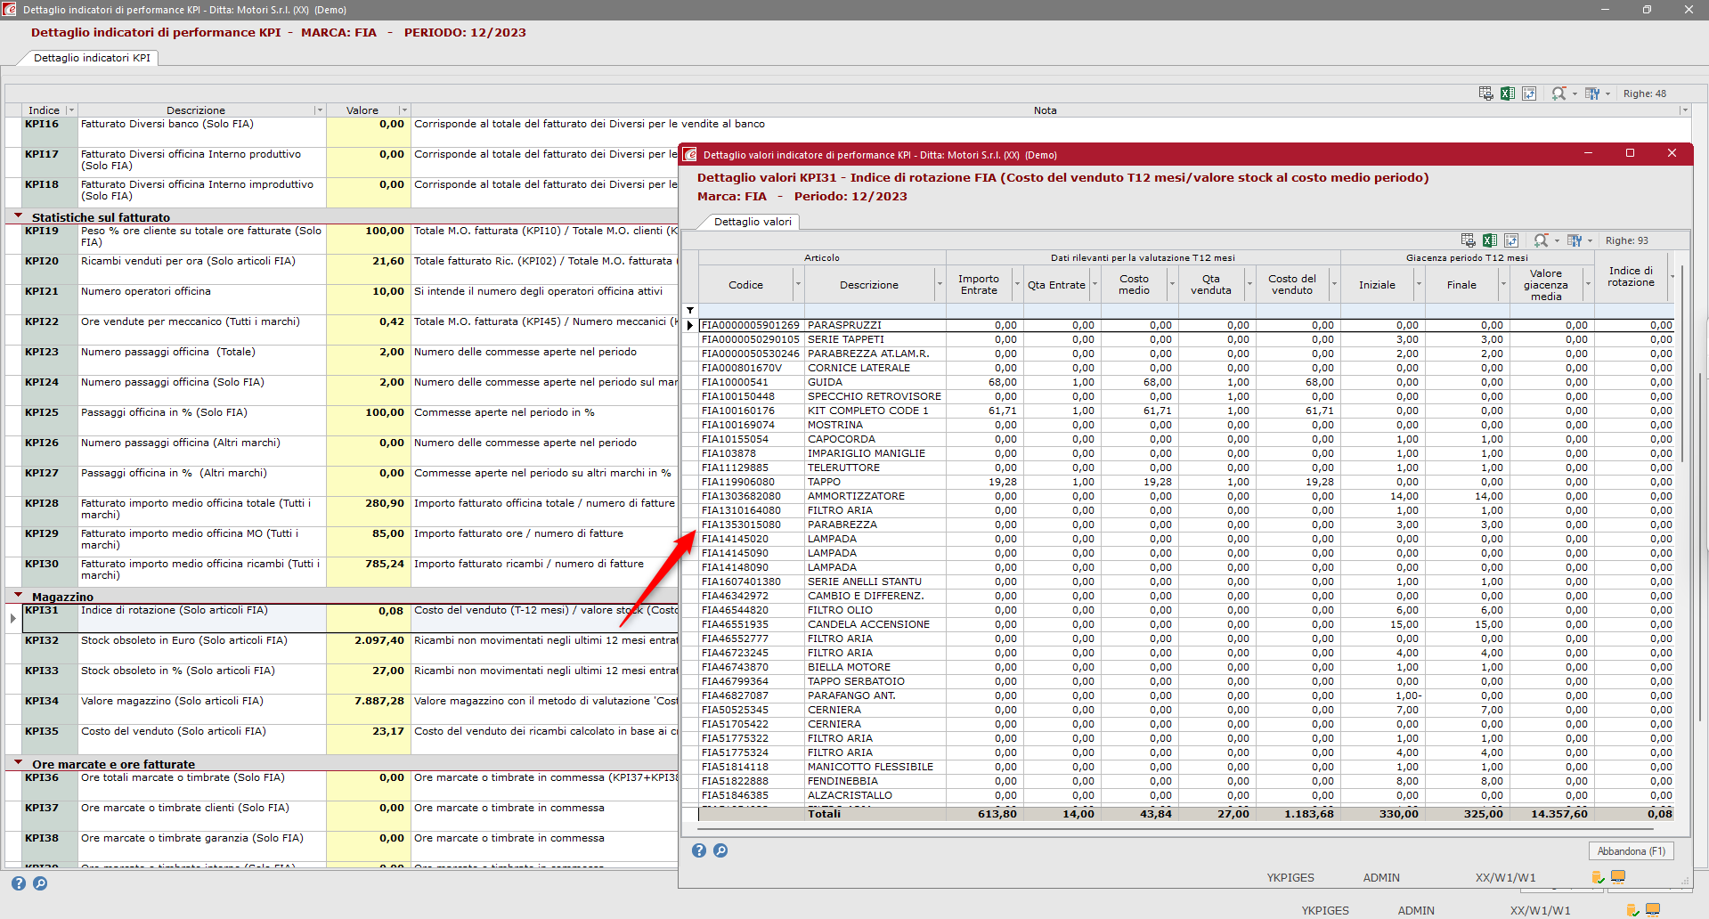Click database status icon in popup status bar

[x=1598, y=877]
